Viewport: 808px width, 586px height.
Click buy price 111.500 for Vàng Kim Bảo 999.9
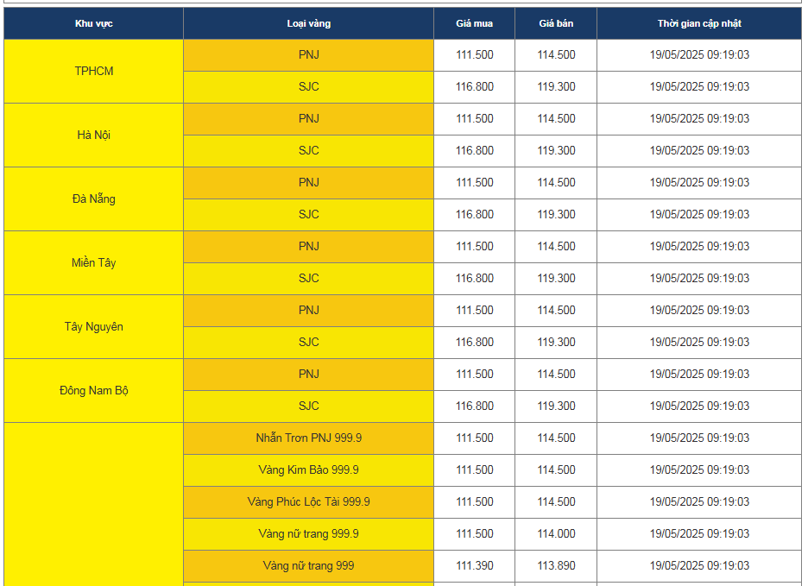[474, 470]
